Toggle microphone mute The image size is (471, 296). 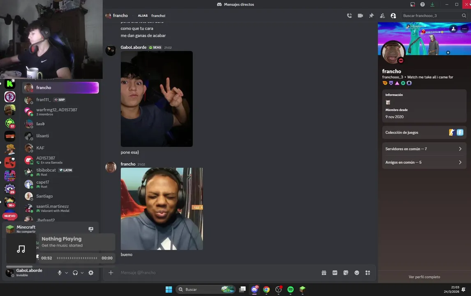coord(60,273)
